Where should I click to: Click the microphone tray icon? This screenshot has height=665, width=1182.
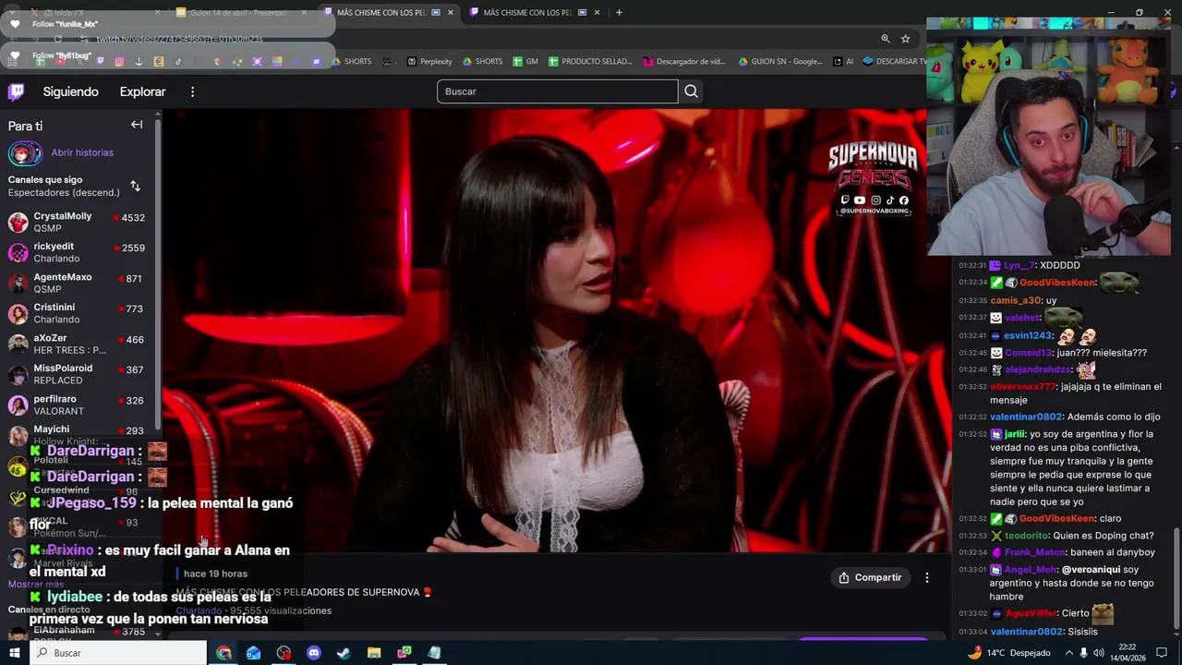pos(1084,653)
